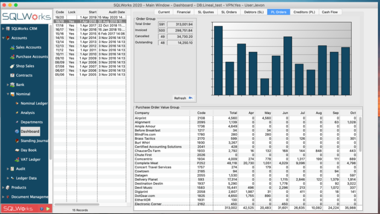Click the Bank icon
380x214 pixels.
point(12,85)
